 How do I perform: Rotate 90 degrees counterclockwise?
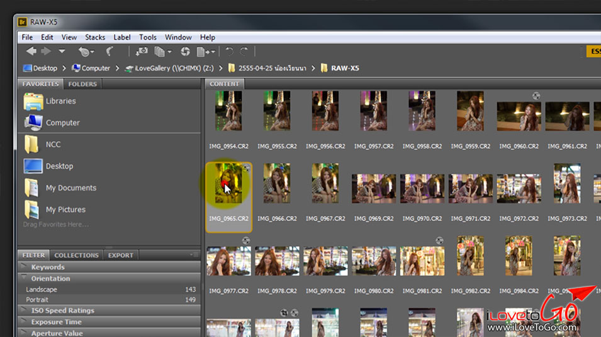[229, 51]
